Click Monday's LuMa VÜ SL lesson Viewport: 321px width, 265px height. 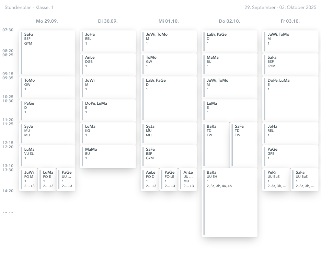pyautogui.click(x=47, y=156)
